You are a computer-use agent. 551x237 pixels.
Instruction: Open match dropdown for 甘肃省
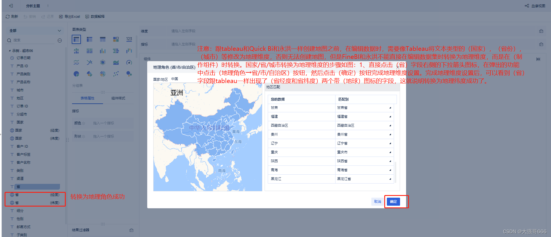click(390, 108)
